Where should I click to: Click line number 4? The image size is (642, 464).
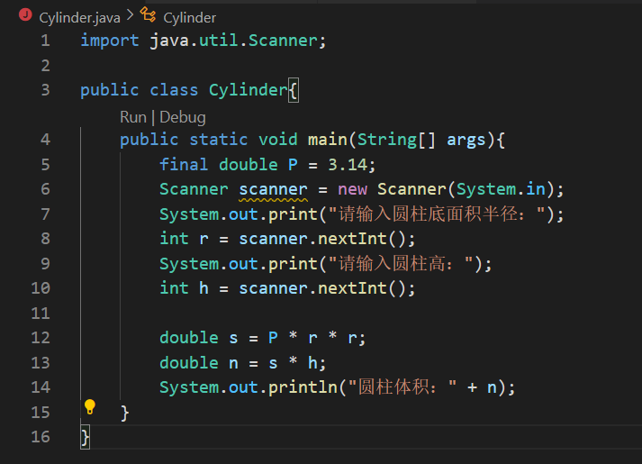point(45,140)
